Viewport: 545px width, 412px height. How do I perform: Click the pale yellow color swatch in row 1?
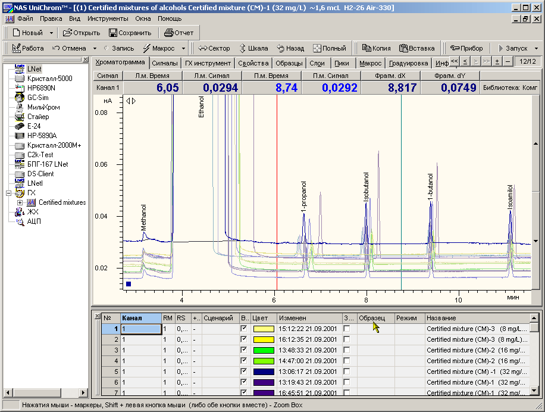coord(264,329)
